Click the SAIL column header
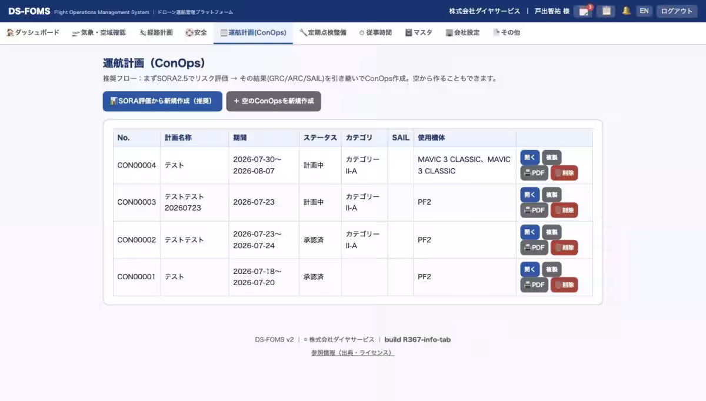Viewport: 706px width, 401px height. [401, 138]
